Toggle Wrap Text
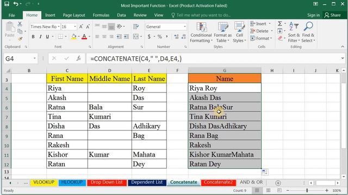This screenshot has width=348, height=195. pos(136,27)
